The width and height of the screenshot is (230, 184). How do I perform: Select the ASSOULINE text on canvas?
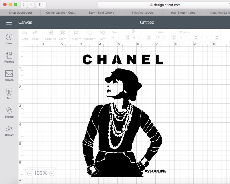155,171
